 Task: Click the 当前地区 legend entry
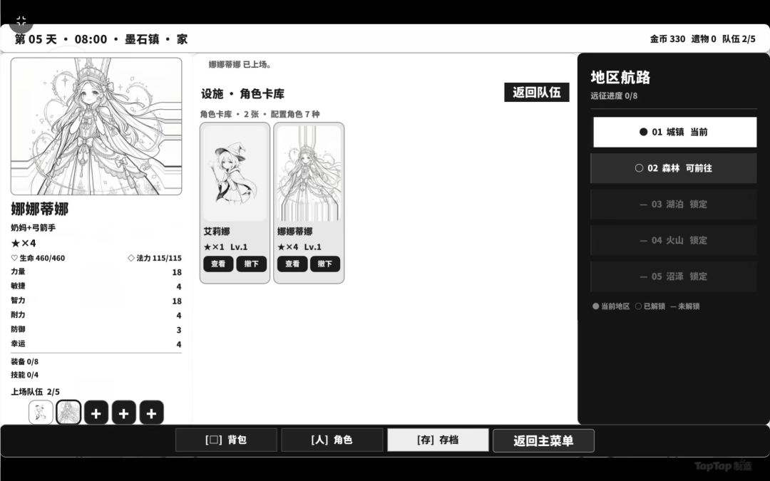click(x=611, y=306)
